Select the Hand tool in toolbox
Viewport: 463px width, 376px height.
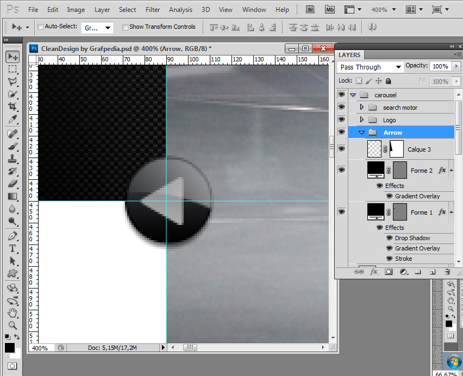tap(12, 312)
